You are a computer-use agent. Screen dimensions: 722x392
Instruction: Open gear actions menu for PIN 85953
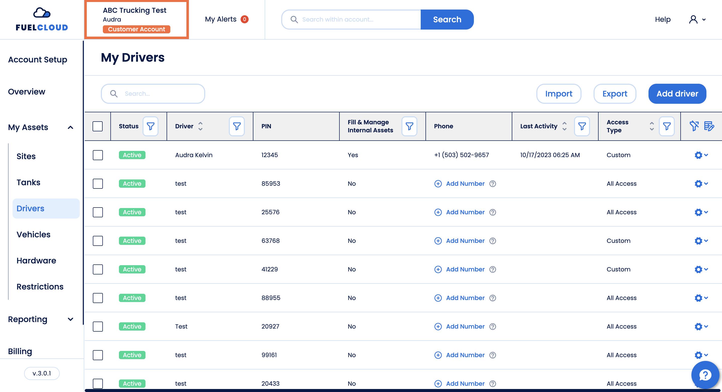pyautogui.click(x=701, y=184)
